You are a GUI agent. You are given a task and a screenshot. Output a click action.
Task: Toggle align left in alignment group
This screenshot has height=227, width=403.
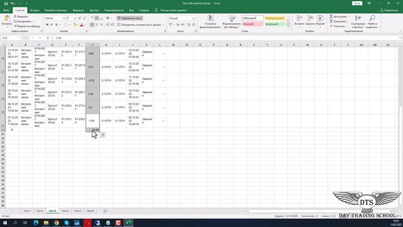[x=92, y=25]
